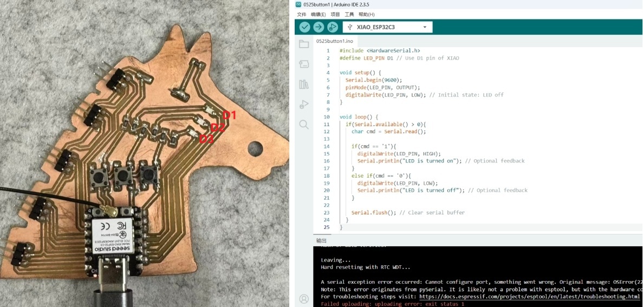The width and height of the screenshot is (643, 307).
Task: Click the if(cmd == '1') line
Action: 374,146
